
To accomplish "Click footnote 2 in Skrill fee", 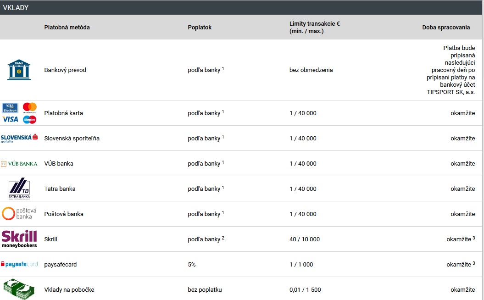I will 223,238.
